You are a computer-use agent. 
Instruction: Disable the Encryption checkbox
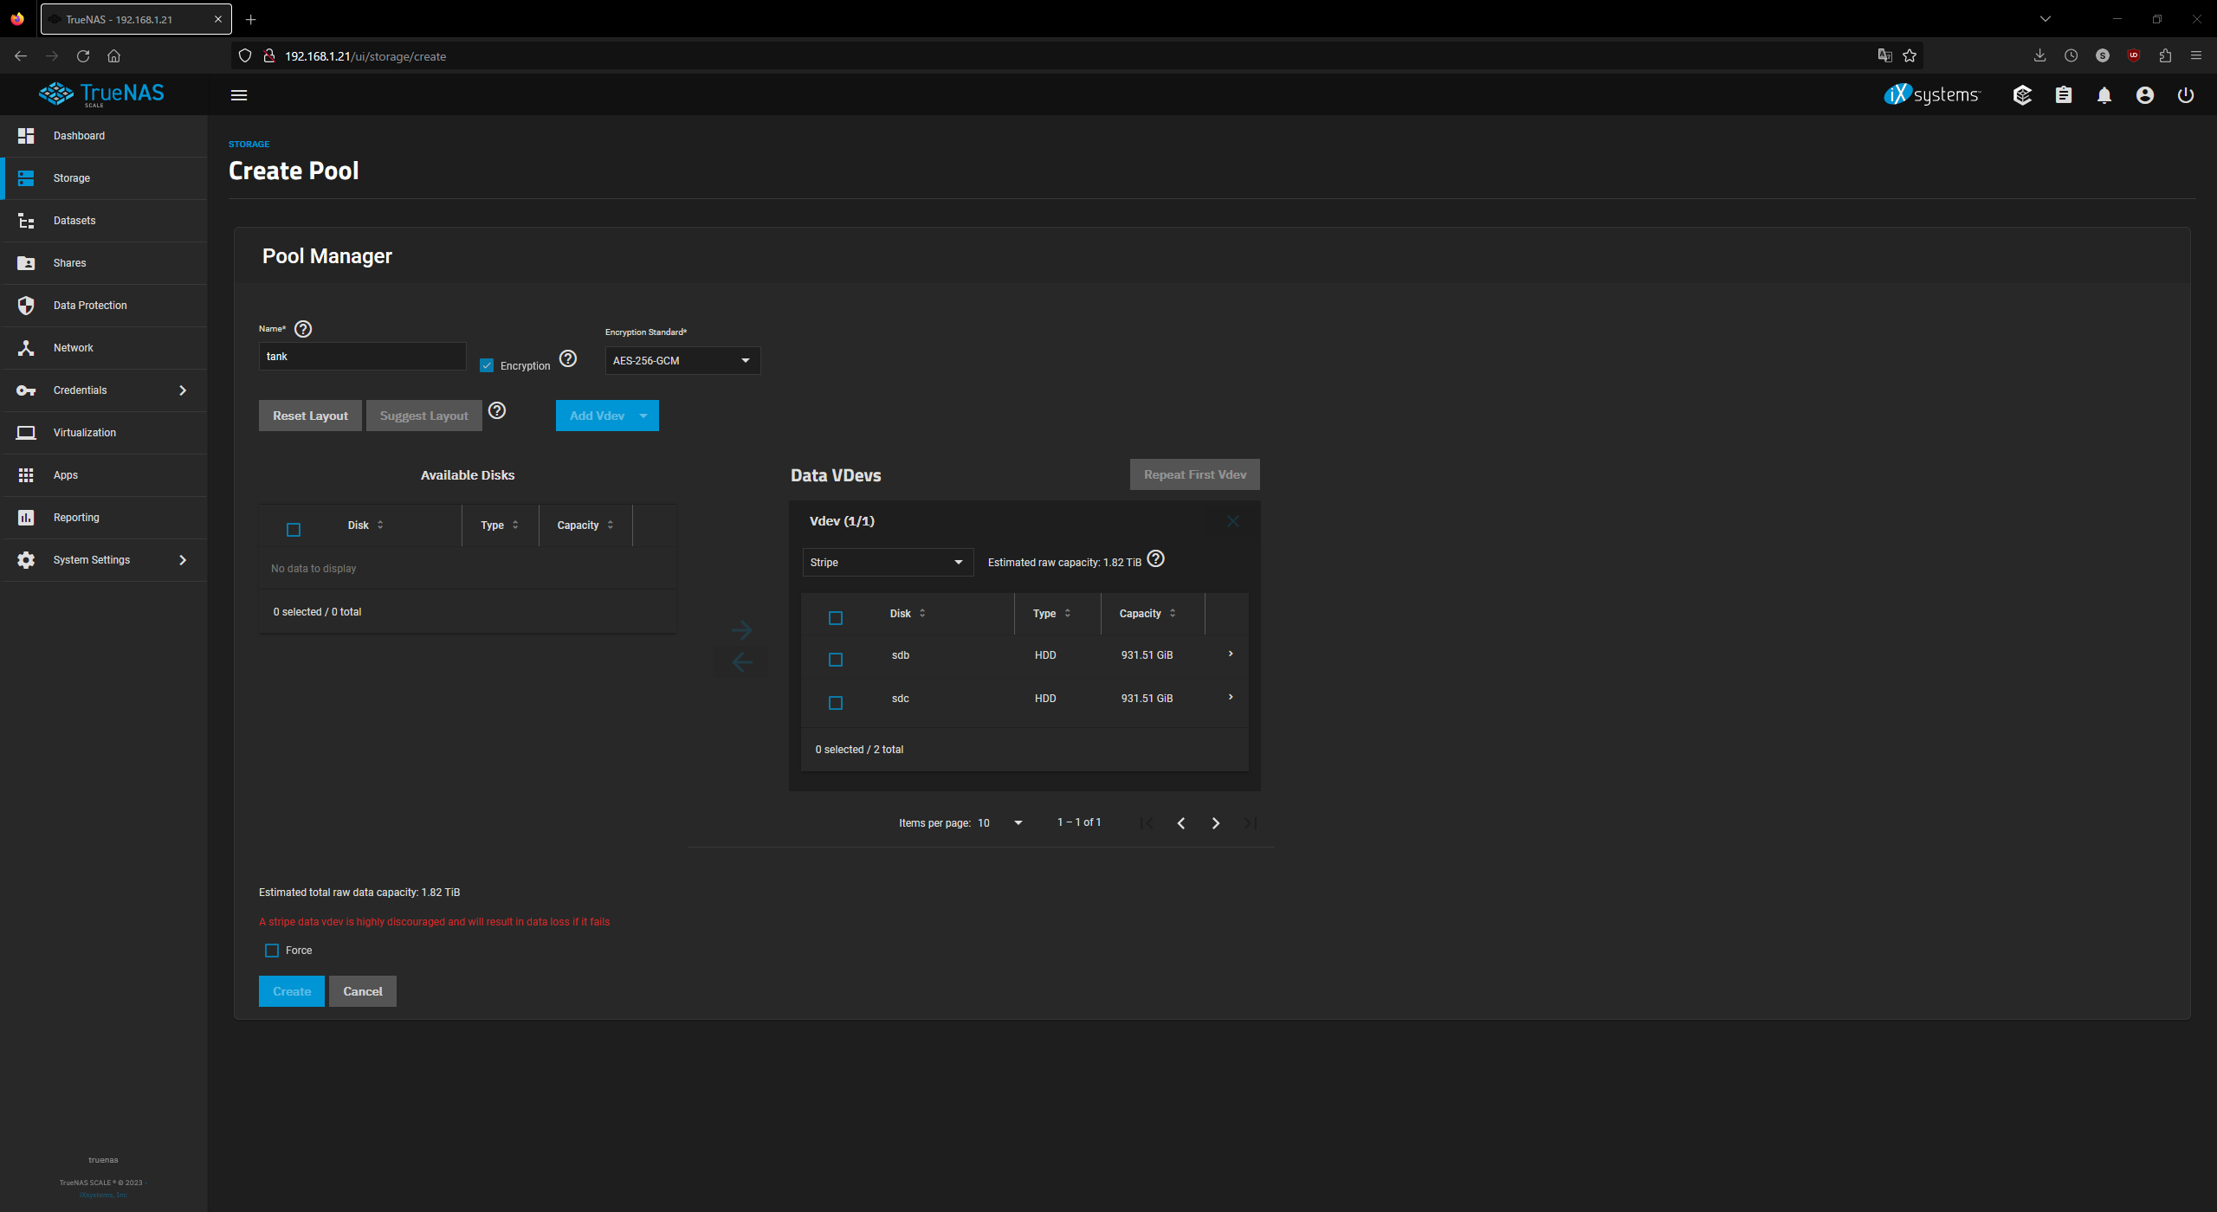click(486, 364)
